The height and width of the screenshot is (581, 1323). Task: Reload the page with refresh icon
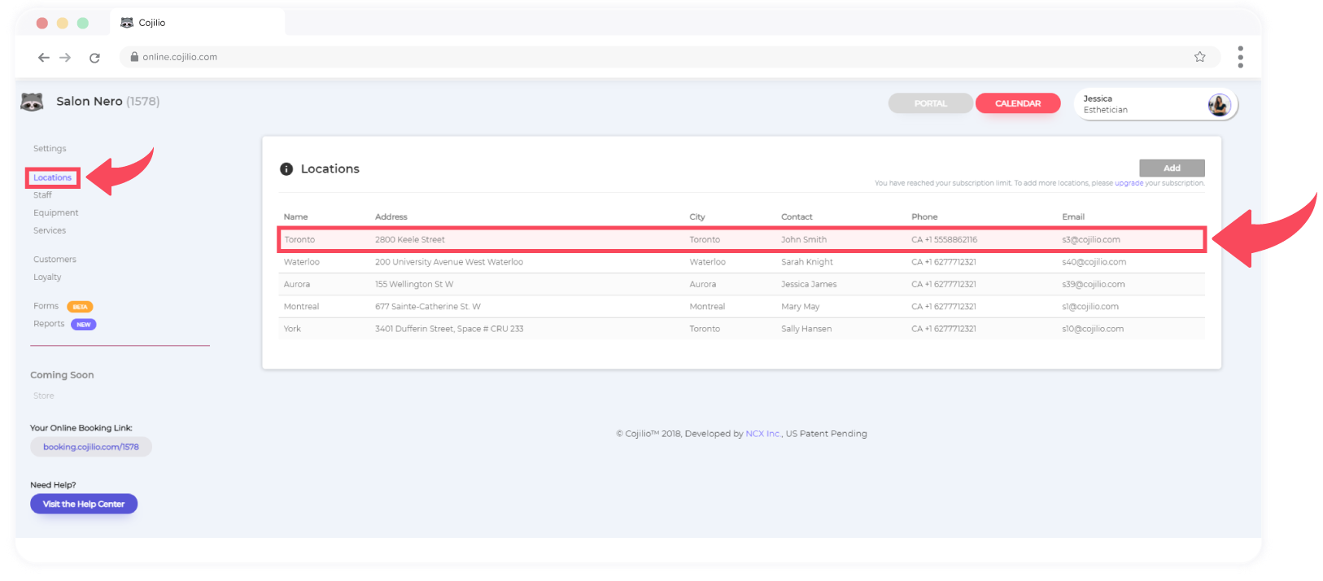point(94,57)
